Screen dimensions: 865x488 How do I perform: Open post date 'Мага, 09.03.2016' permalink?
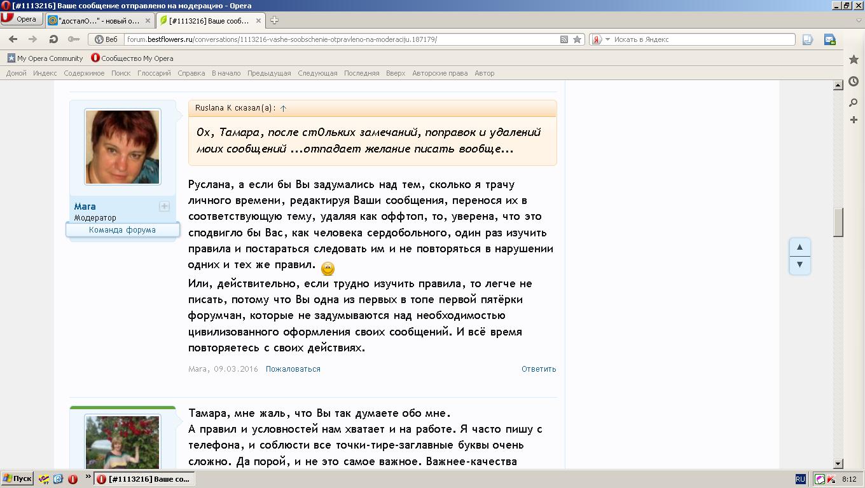click(x=223, y=369)
